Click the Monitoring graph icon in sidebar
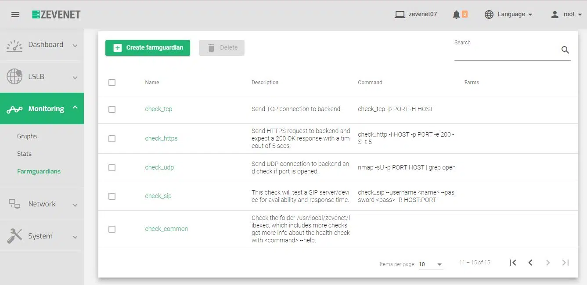The width and height of the screenshot is (587, 285). pyautogui.click(x=14, y=109)
